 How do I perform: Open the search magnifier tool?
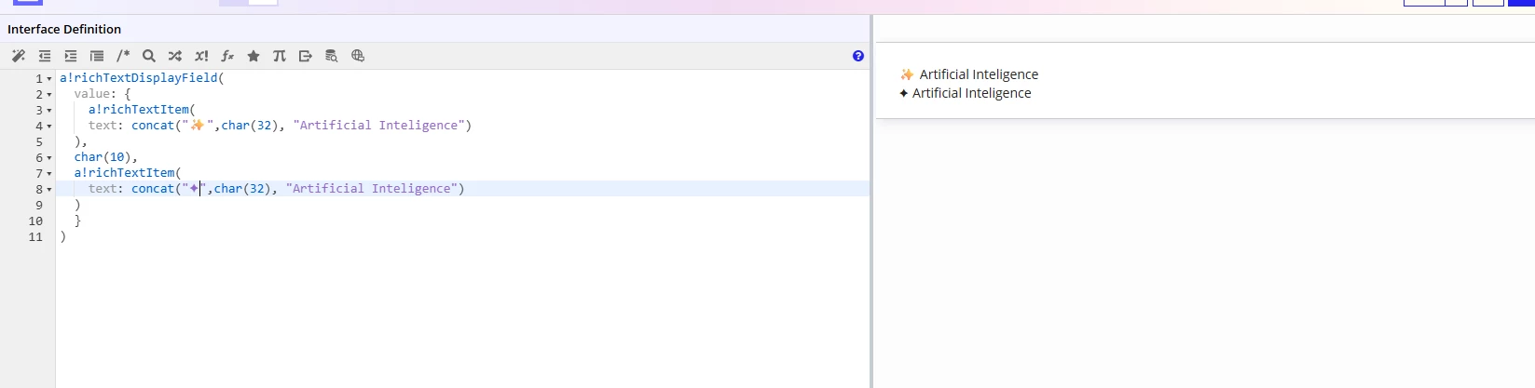[x=149, y=56]
